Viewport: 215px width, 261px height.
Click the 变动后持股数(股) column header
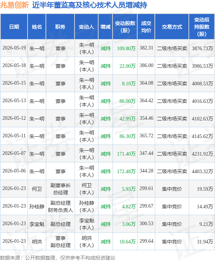click(202, 27)
